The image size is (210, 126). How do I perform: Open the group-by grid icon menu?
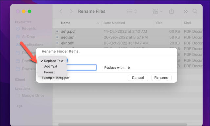[x=157, y=11]
